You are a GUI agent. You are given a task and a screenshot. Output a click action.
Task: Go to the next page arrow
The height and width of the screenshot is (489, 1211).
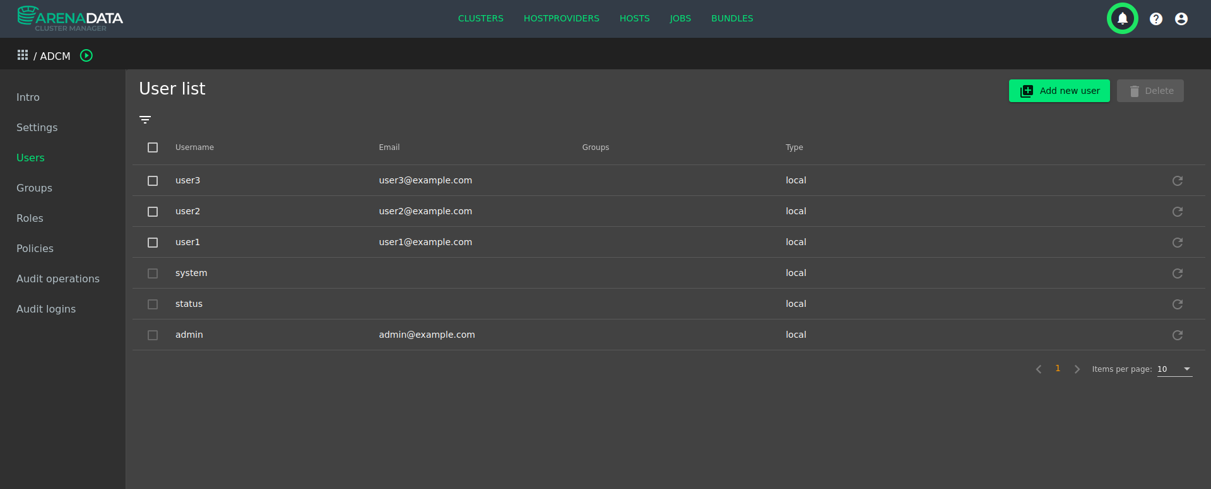[1077, 369]
